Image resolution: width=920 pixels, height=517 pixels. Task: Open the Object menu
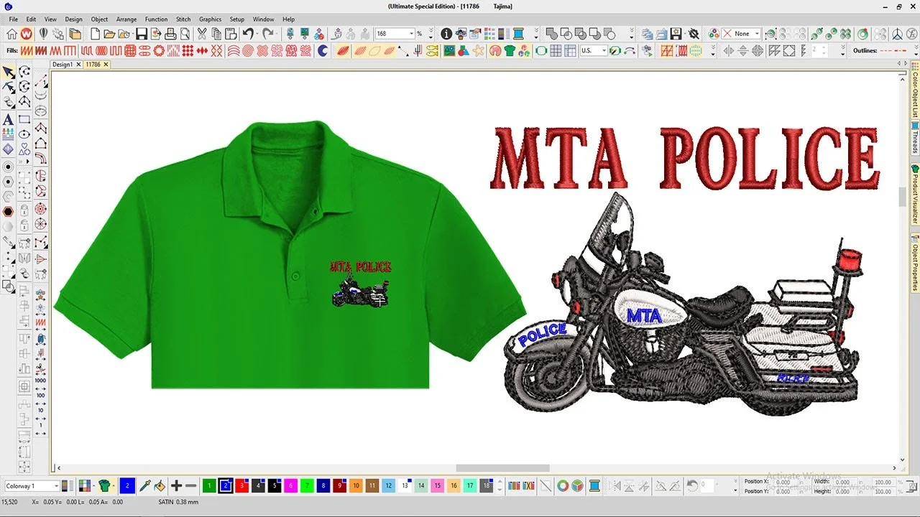pos(99,19)
